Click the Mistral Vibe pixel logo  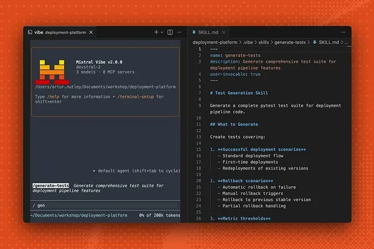[x=52, y=72]
